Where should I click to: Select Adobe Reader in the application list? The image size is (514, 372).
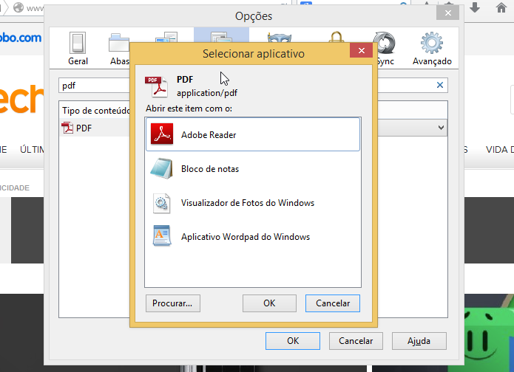(253, 134)
